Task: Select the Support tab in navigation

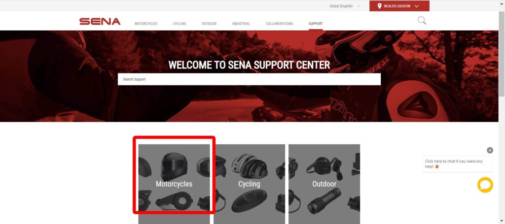Action: [x=316, y=24]
